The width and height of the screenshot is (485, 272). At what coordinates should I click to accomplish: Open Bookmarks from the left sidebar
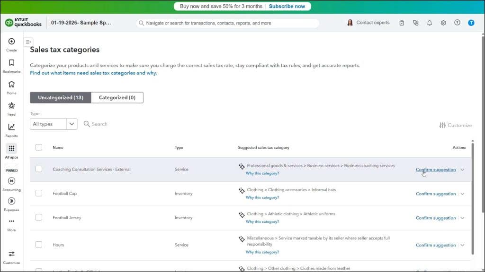pyautogui.click(x=11, y=64)
